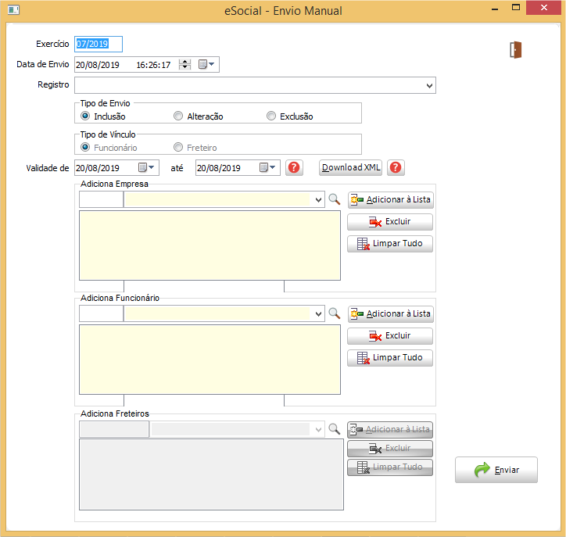Click the employee code field in Adiciona Funcionário

tap(101, 313)
